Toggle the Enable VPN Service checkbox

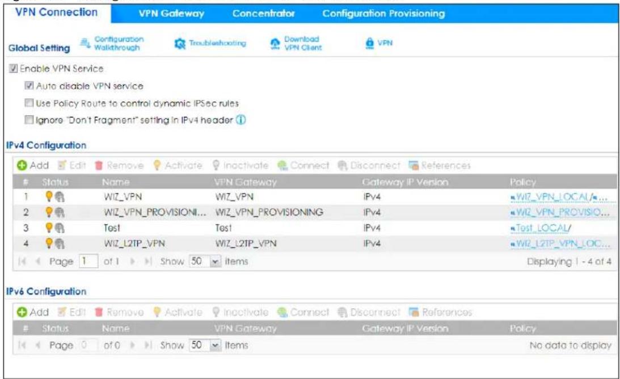(x=14, y=69)
